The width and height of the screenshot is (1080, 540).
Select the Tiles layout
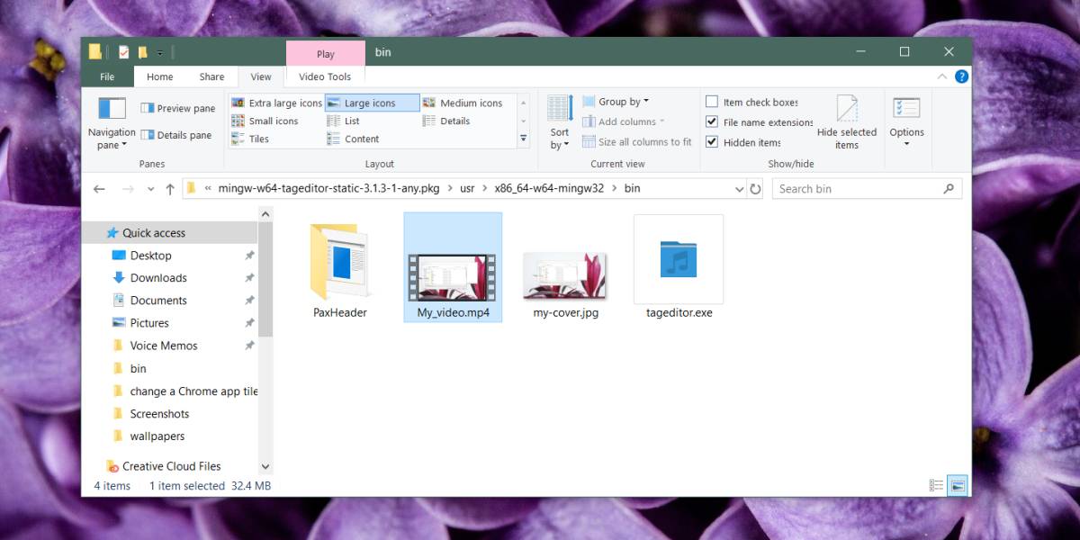(x=251, y=139)
